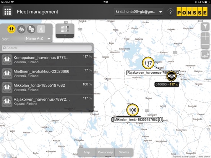Check the Wi-Fi status icon
The height and width of the screenshot is (158, 211).
12,2
